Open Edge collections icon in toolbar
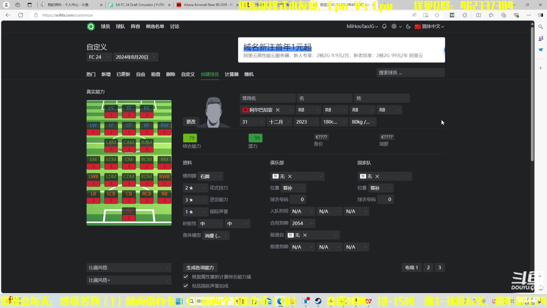This screenshot has width=547, height=308. pyautogui.click(x=503, y=15)
